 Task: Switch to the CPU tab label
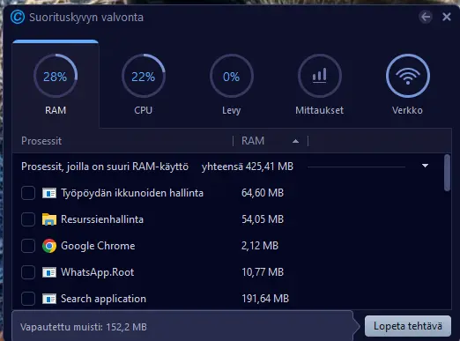143,110
